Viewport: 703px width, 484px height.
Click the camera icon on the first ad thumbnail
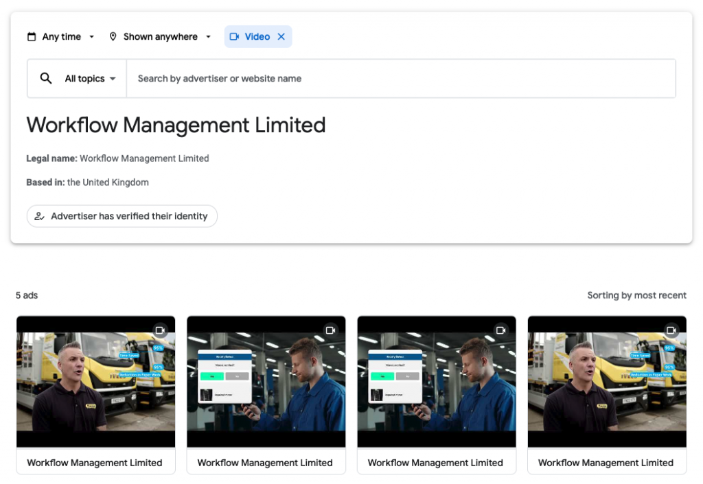click(x=161, y=330)
